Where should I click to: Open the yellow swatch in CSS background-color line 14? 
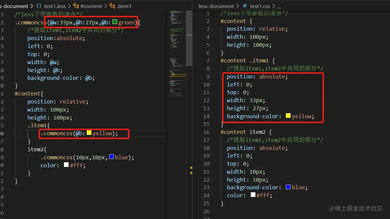click(x=288, y=116)
